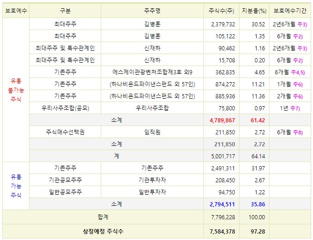Click the 주식수(주) column header
Screen dimensions: 313x240
221,11
